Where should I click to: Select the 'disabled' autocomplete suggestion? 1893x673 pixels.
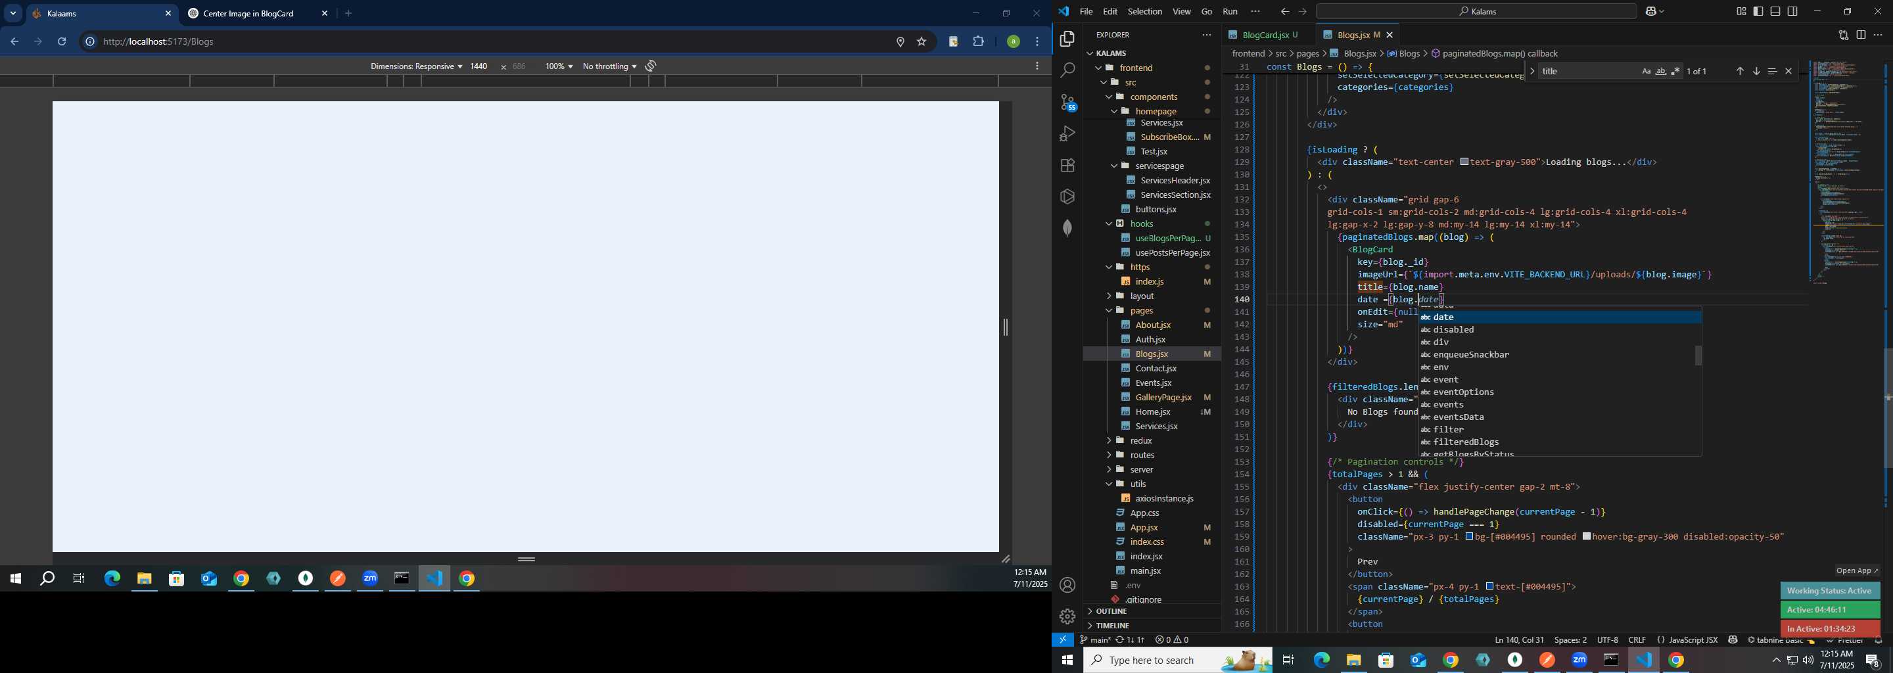pos(1453,330)
